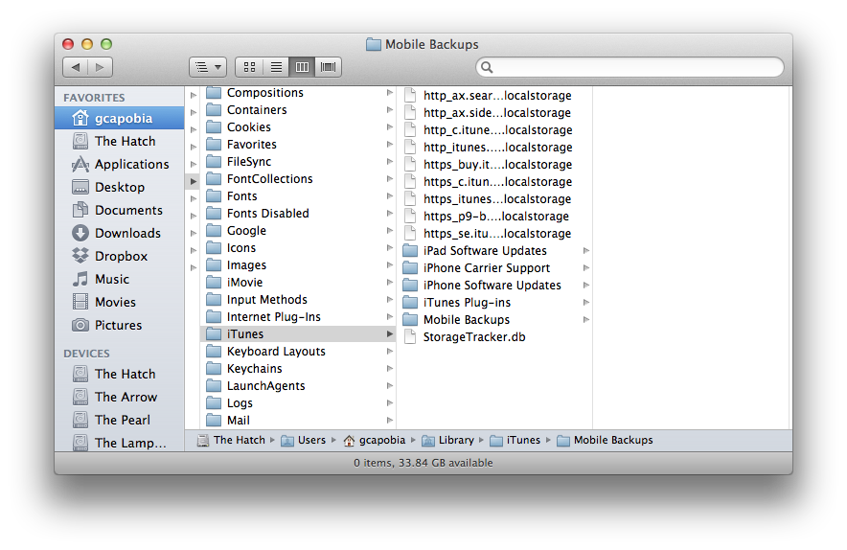The height and width of the screenshot is (550, 847).
Task: Switch to list view
Action: (x=276, y=67)
